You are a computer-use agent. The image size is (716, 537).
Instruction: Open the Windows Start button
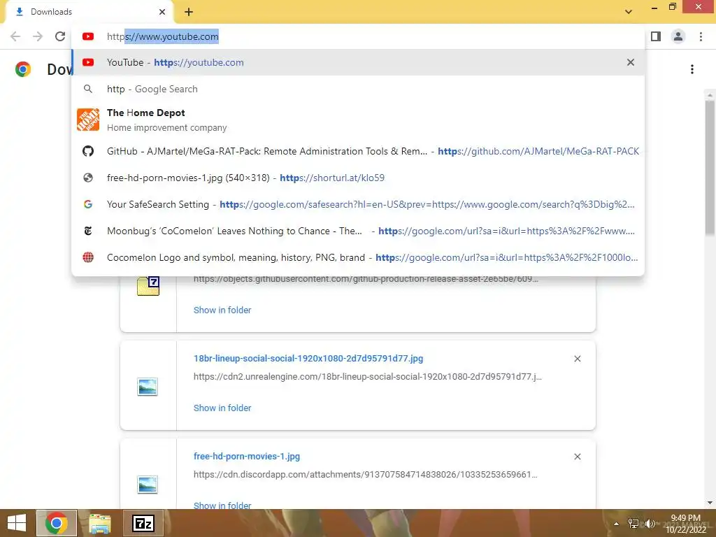(x=17, y=523)
